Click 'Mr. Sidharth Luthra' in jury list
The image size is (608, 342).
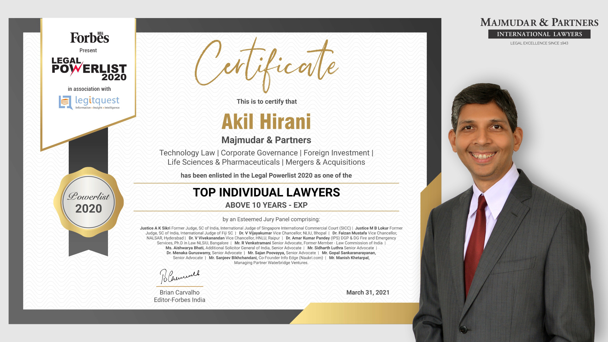click(x=325, y=248)
